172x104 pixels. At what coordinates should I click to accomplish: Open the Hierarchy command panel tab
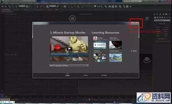160,14
